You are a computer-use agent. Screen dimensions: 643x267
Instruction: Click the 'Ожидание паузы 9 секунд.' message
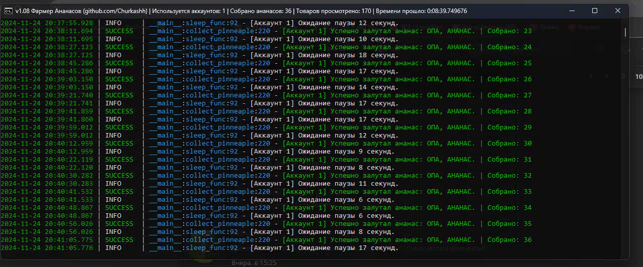pyautogui.click(x=346, y=152)
